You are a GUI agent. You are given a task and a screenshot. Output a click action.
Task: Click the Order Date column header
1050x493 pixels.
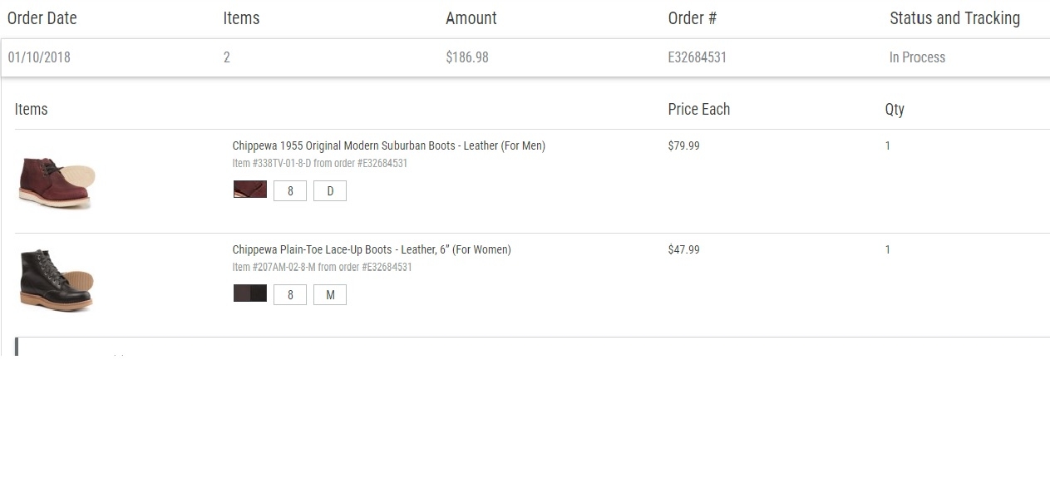click(42, 18)
